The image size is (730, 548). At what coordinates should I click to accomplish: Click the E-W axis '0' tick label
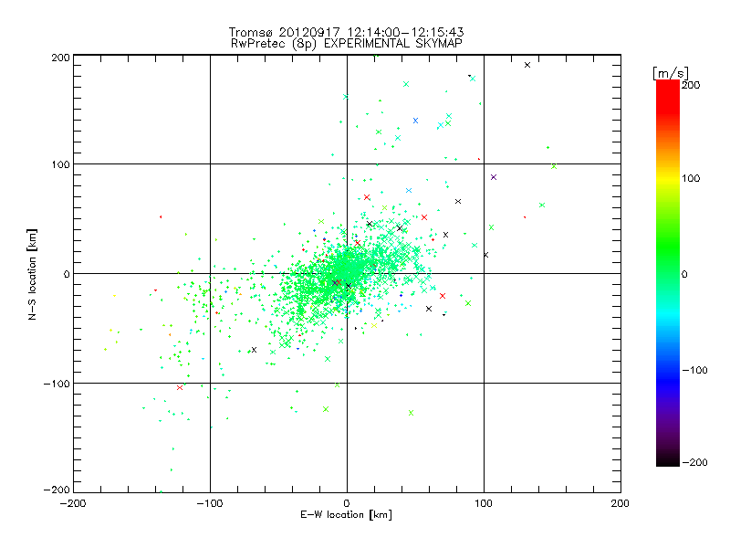point(347,503)
